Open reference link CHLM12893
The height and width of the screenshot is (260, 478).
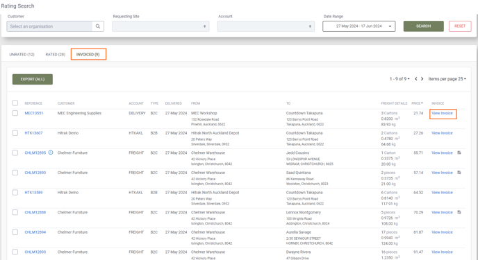click(35, 252)
